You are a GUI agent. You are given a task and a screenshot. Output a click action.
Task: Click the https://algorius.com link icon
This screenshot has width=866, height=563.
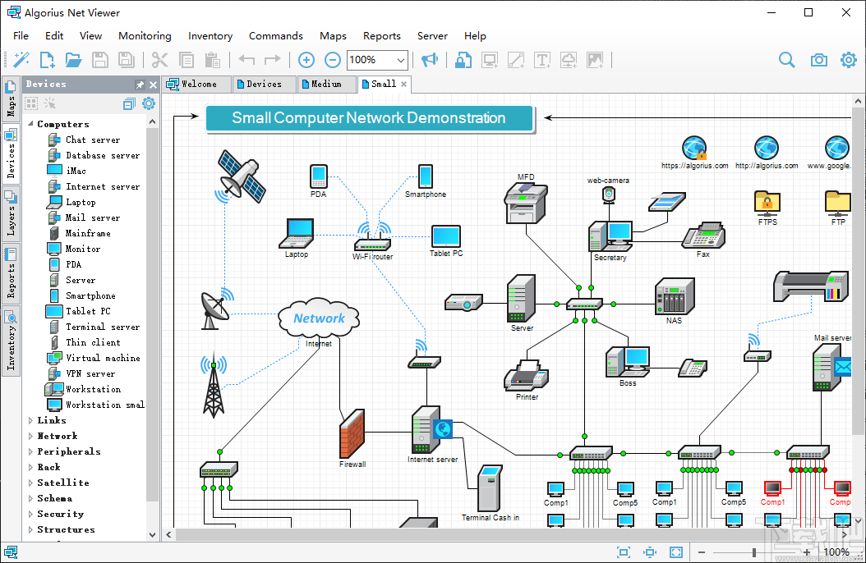tap(694, 149)
